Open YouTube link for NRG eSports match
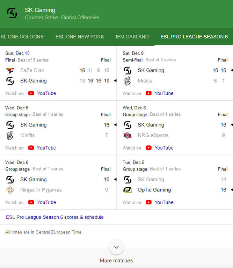This screenshot has width=233, height=268. point(164,148)
